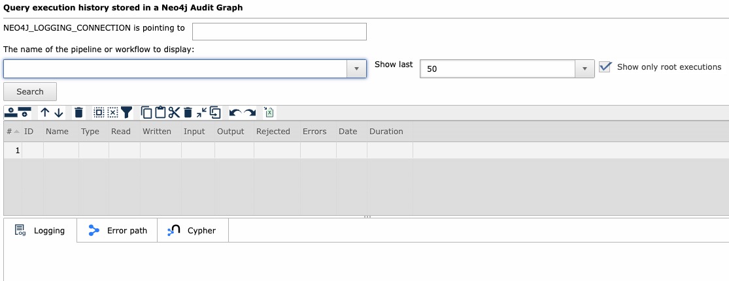Export table to Excel spreadsheet icon

pyautogui.click(x=269, y=112)
